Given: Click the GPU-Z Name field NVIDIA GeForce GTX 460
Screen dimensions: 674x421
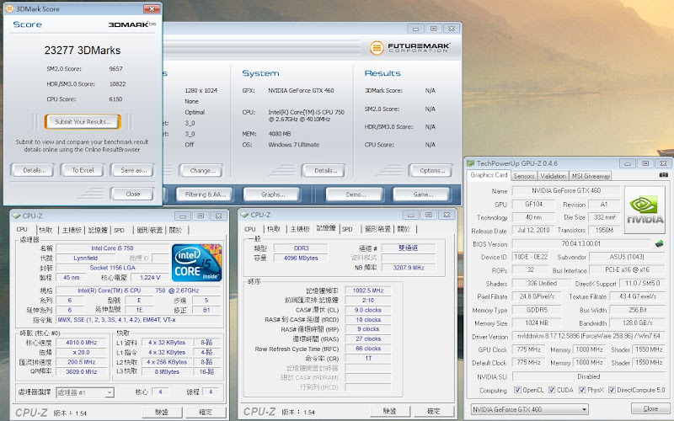Looking at the screenshot, I should pos(566,191).
